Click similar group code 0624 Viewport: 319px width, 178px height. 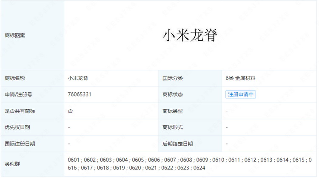[199, 168]
